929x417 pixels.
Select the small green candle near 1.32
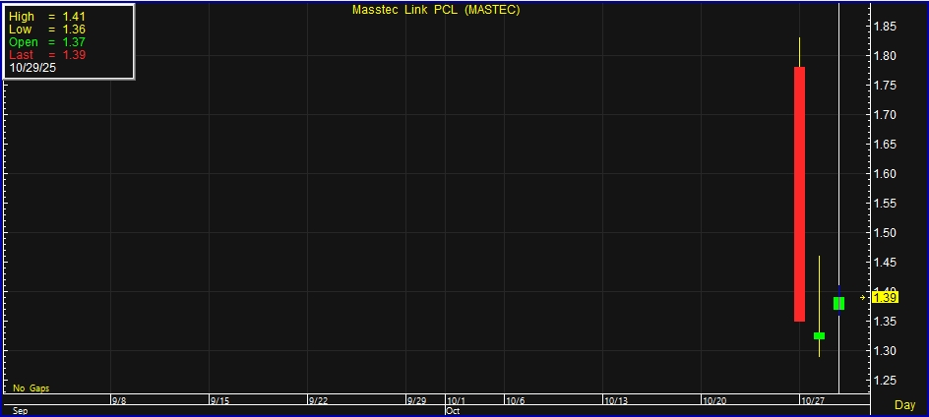(819, 336)
